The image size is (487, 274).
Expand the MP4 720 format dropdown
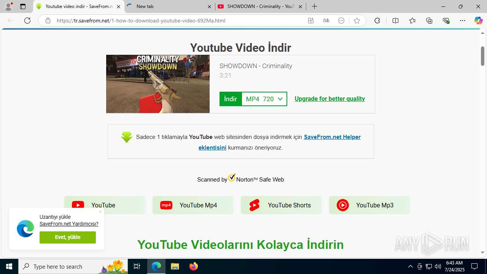pos(264,99)
